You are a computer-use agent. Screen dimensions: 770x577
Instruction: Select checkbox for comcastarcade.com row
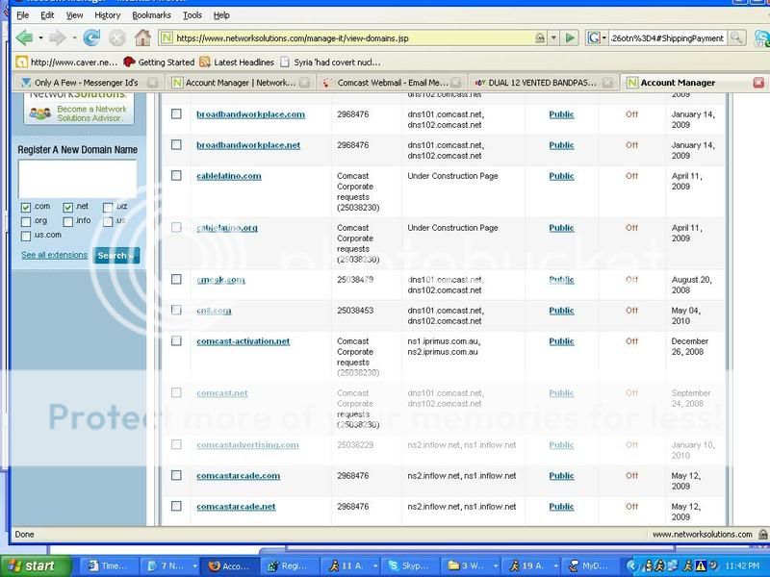(x=176, y=475)
